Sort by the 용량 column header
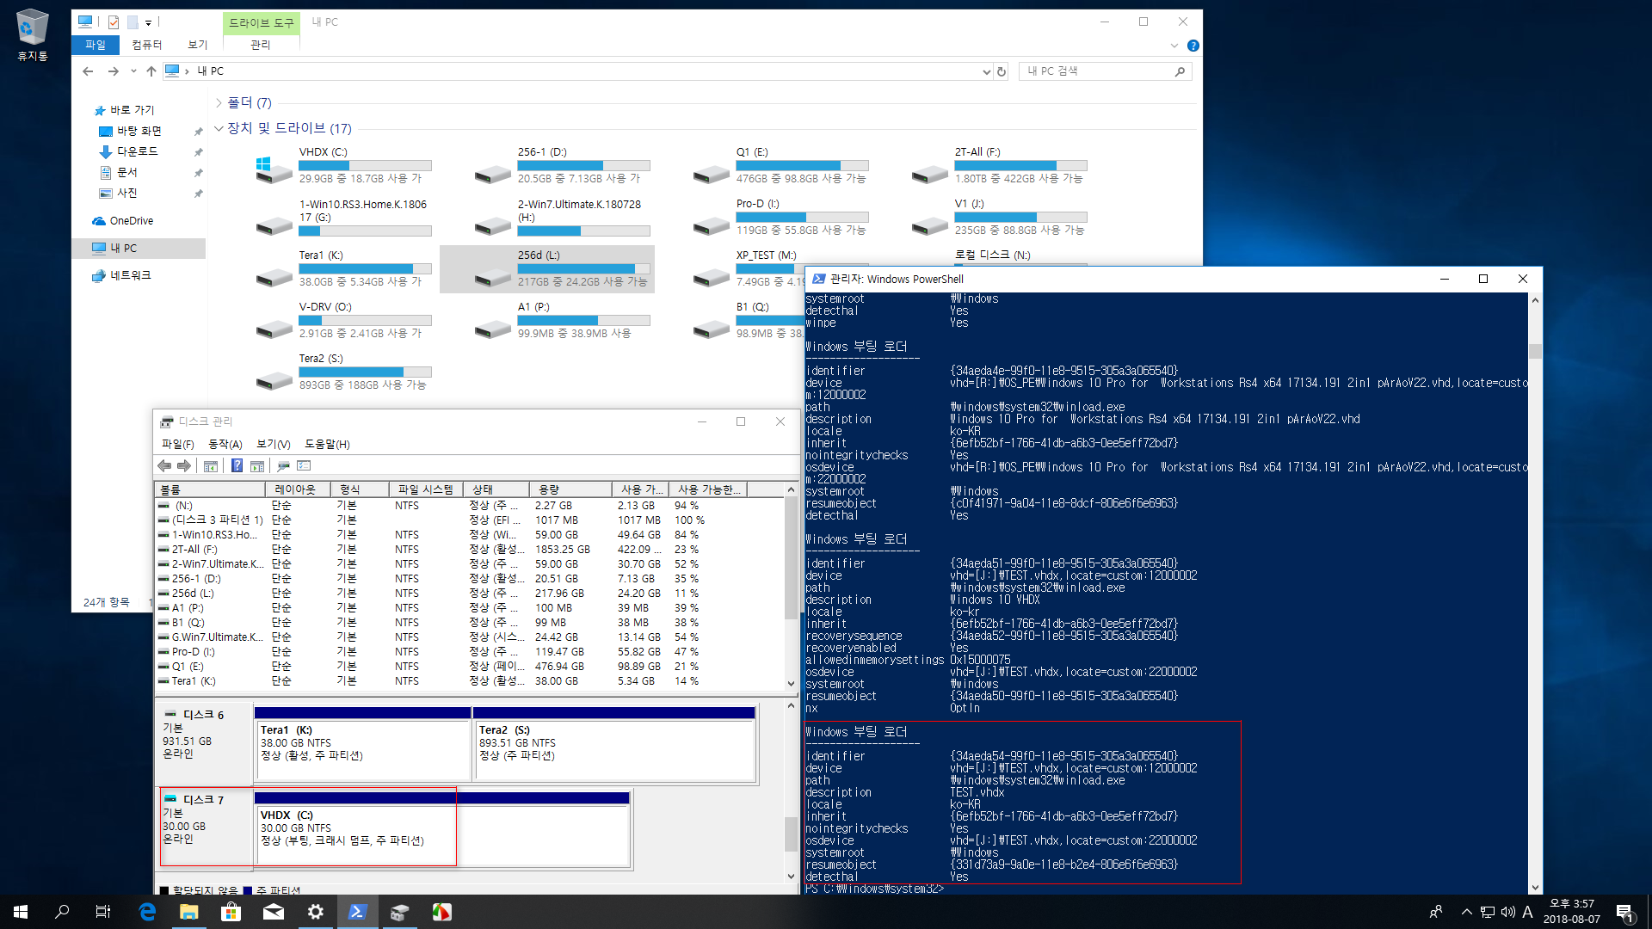Screen dimensions: 1652x929 [570, 489]
